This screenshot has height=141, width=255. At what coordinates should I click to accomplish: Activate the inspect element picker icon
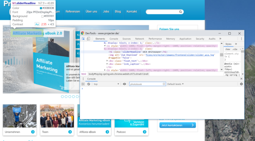[x=83, y=39]
